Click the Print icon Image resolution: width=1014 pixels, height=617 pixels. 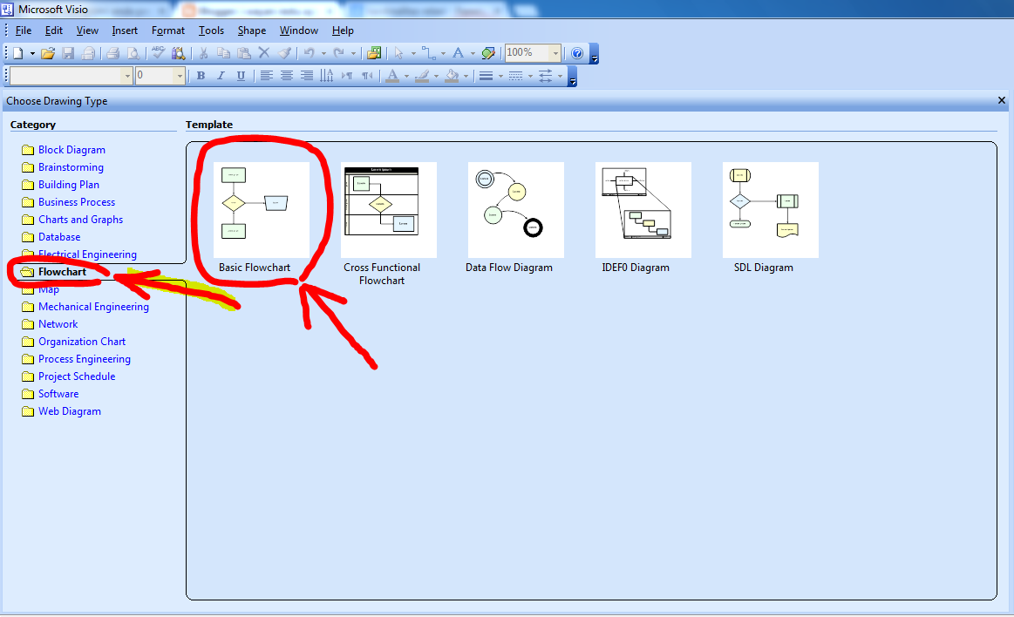pos(112,54)
